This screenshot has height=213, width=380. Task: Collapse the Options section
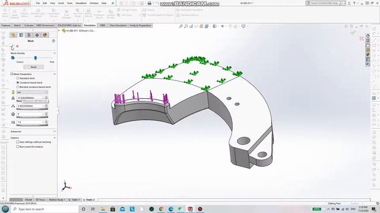tap(54, 138)
